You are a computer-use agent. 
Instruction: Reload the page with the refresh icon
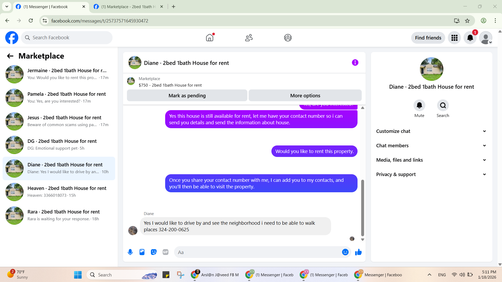(31, 21)
